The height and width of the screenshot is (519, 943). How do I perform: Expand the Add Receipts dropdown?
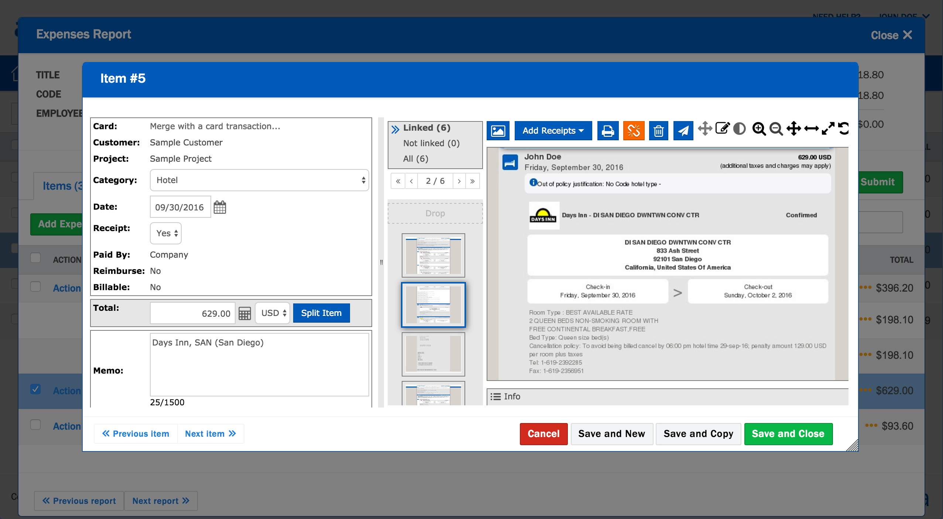(x=553, y=131)
